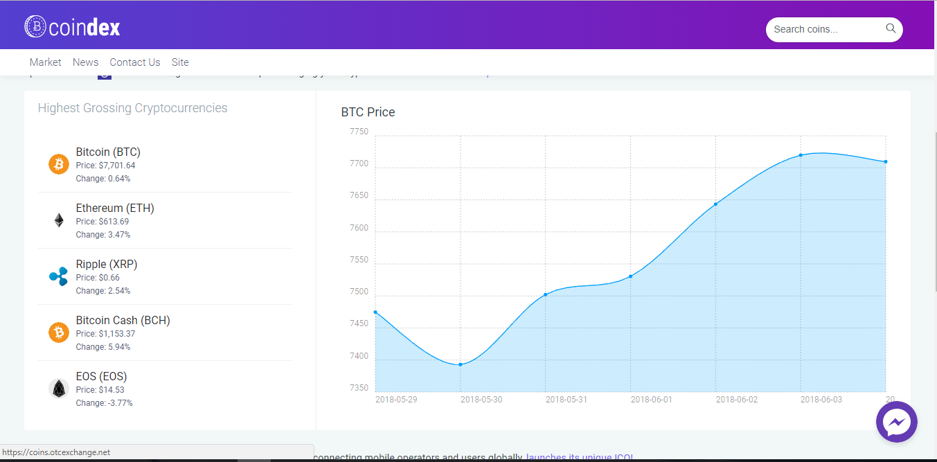Click x-axis label 2018-05-30
This screenshot has height=462, width=937.
(x=481, y=400)
